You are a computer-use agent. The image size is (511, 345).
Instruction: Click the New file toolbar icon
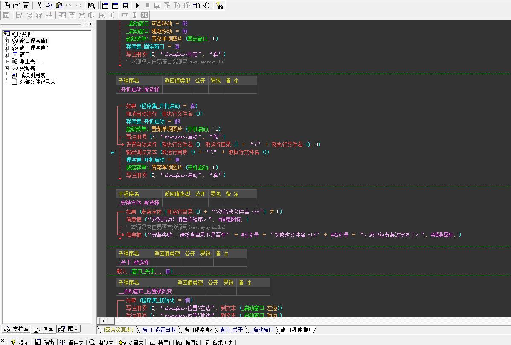(x=7, y=5)
